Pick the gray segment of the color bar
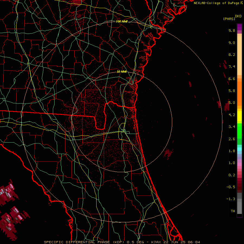The width and height of the screenshot is (244, 244). click(239, 208)
